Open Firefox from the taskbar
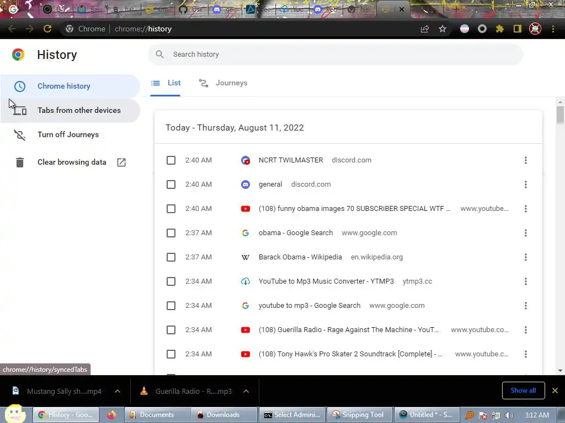Image resolution: width=565 pixels, height=423 pixels. [x=111, y=415]
